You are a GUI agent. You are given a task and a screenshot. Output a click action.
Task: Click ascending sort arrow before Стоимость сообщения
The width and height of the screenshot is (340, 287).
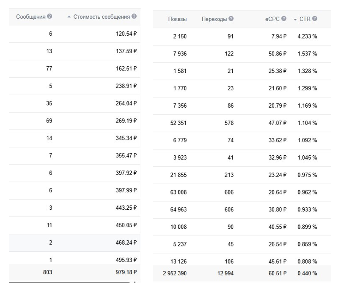coord(69,17)
